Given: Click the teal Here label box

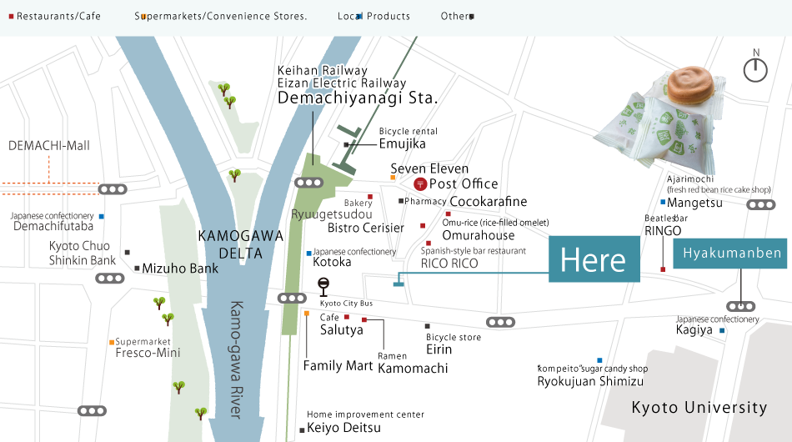Looking at the screenshot, I should coord(594,259).
